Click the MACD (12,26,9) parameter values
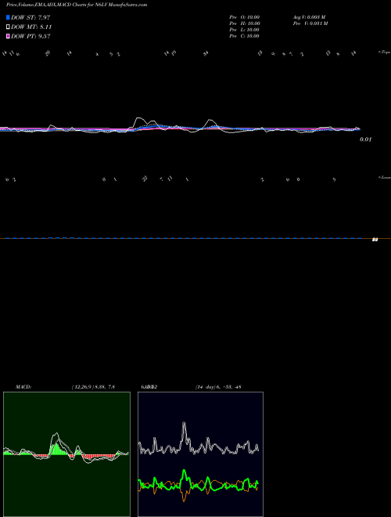 pos(93,387)
